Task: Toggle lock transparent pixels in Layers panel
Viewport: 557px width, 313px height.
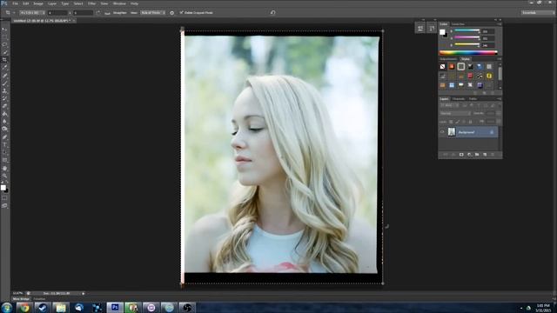Action: (451, 122)
